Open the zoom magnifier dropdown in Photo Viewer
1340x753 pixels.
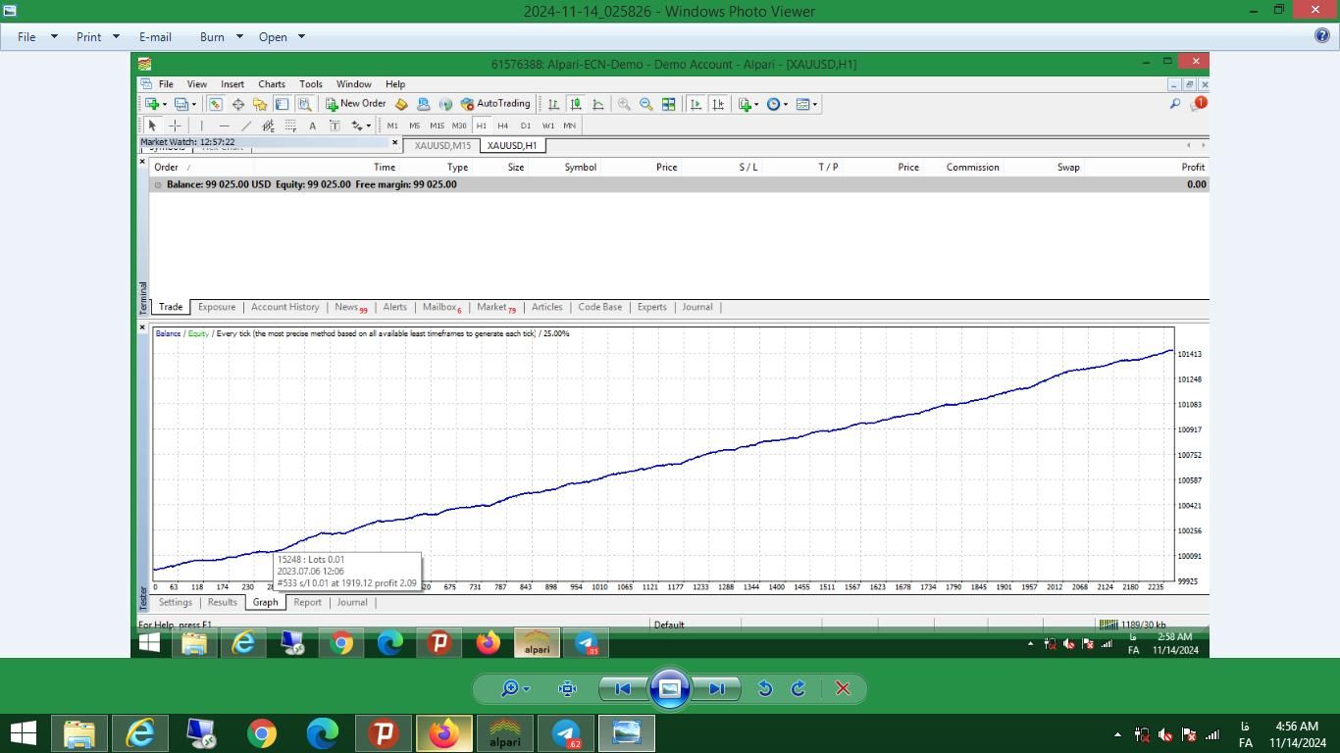coord(515,688)
